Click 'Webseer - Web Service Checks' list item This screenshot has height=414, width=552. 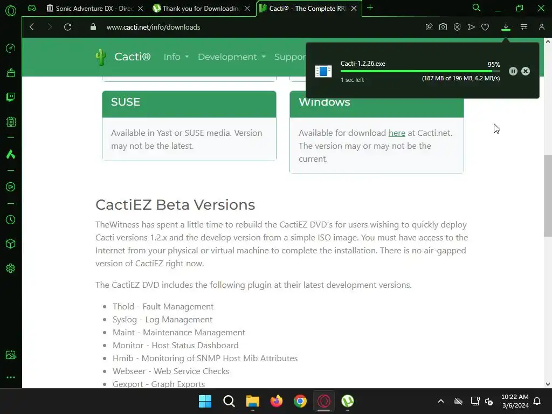[x=171, y=371]
